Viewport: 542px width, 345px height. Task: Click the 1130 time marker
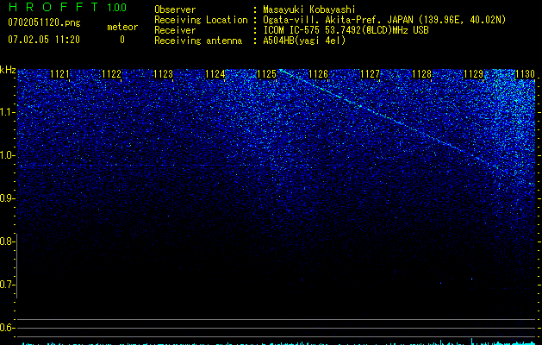pos(525,74)
